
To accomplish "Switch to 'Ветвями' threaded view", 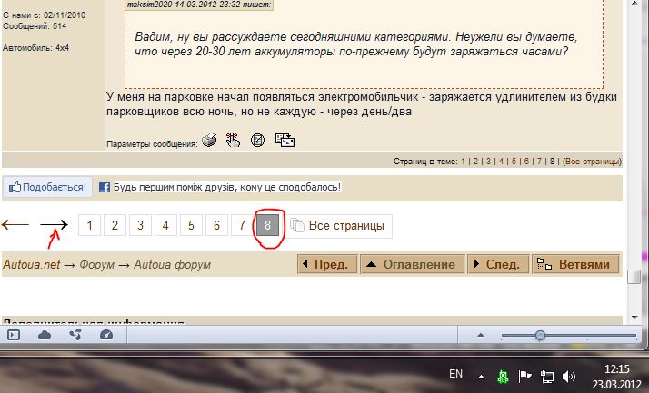I will (574, 265).
